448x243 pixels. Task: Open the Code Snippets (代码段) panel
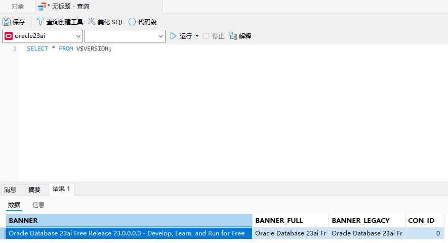(142, 22)
